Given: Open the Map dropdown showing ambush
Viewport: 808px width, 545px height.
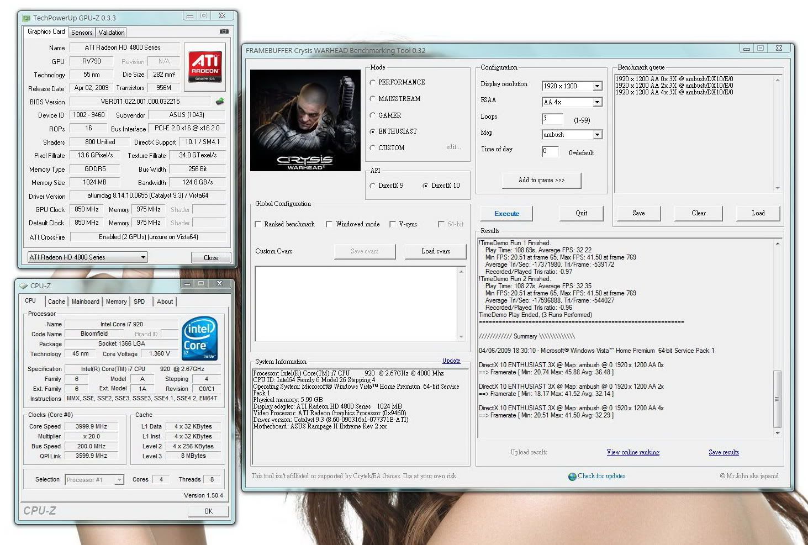Looking at the screenshot, I should click(597, 135).
